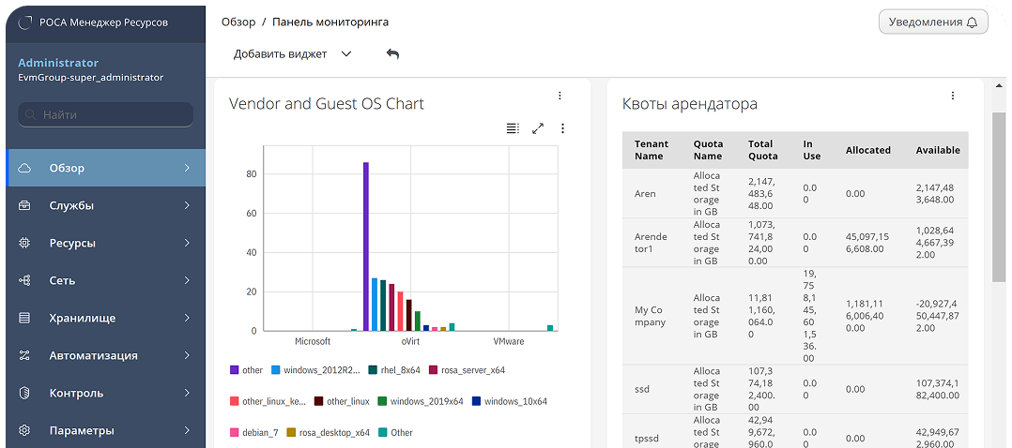The width and height of the screenshot is (1012, 448).
Task: Toggle chart legend list view icon
Action: tap(513, 128)
